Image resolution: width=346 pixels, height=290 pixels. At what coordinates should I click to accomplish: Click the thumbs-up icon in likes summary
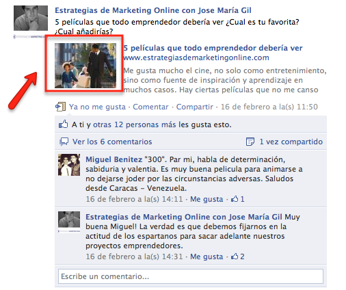[x=63, y=124]
